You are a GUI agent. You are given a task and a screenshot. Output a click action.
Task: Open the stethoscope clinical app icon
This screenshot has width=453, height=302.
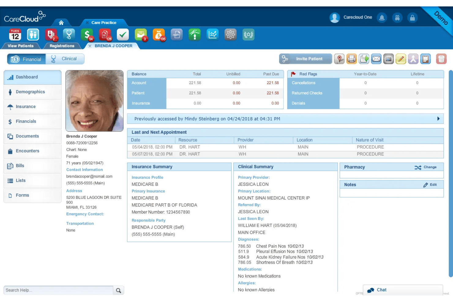69,35
